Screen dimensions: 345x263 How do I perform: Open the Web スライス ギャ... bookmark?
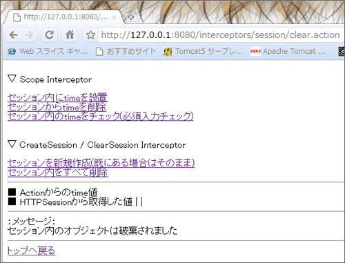48,51
